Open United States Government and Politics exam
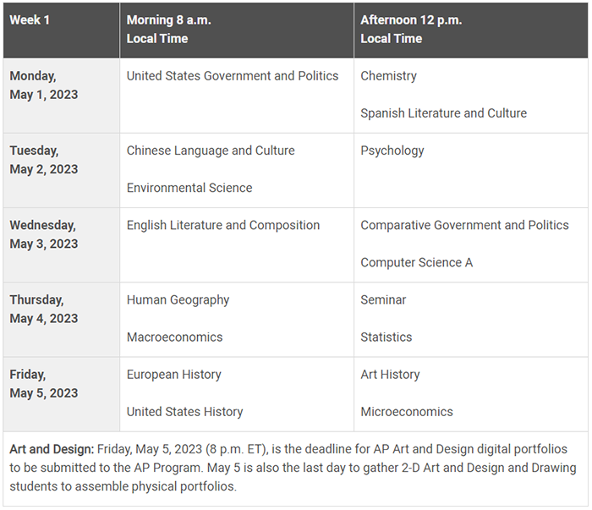Screen dimensions: 592x510 point(233,76)
